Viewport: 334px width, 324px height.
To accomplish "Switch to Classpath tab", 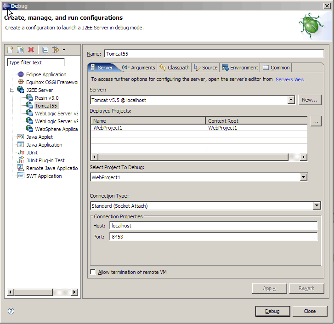I will (x=174, y=68).
